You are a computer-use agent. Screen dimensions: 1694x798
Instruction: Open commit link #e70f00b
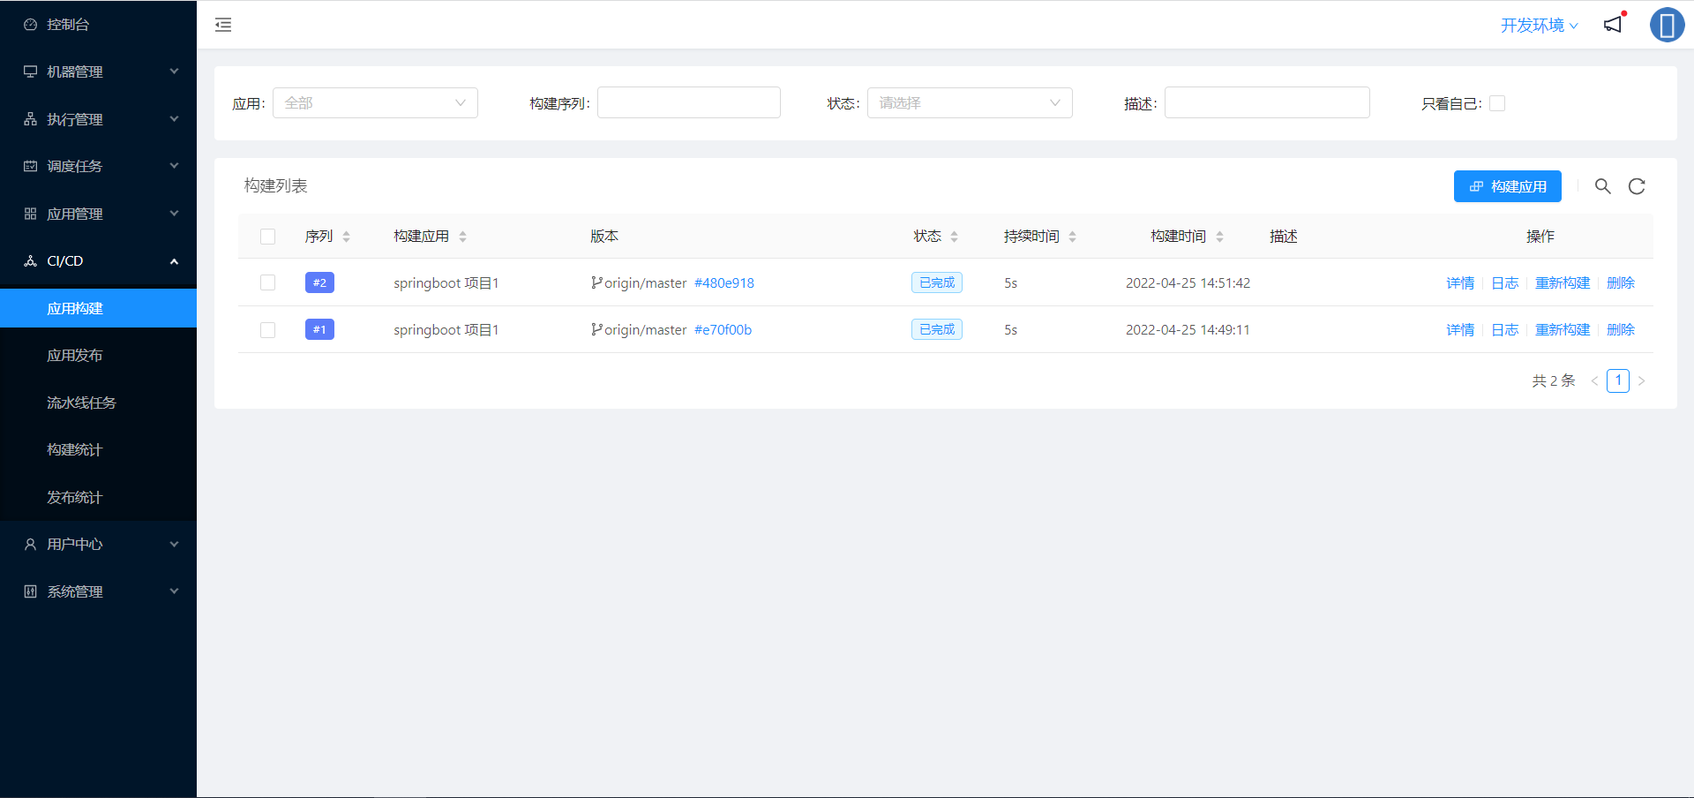(x=723, y=329)
